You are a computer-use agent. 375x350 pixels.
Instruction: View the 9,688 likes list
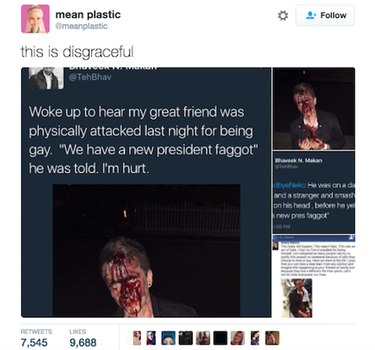(83, 338)
